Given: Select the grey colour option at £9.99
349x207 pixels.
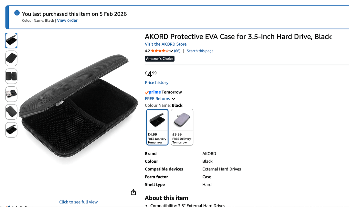Looking at the screenshot, I should point(182,127).
